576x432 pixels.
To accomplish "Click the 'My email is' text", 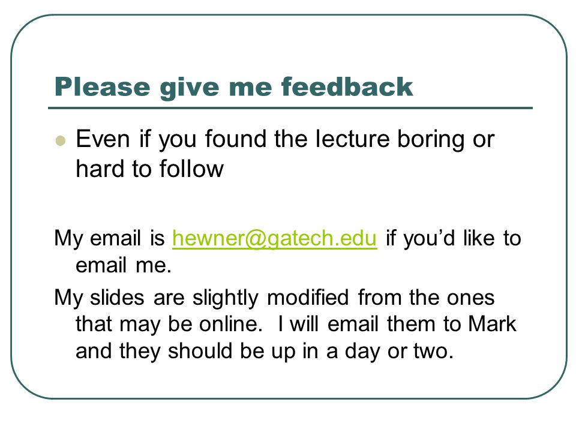I will pos(109,238).
